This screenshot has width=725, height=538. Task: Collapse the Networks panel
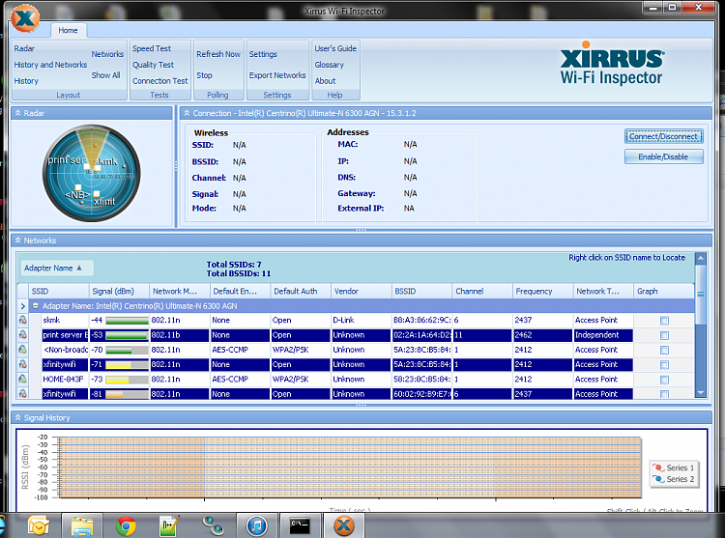[x=17, y=241]
